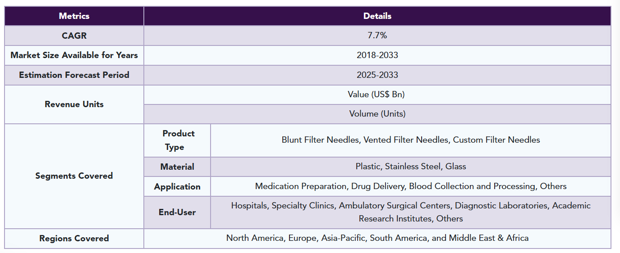Select the Regions Covered label cell
The height and width of the screenshot is (253, 620).
pyautogui.click(x=74, y=239)
